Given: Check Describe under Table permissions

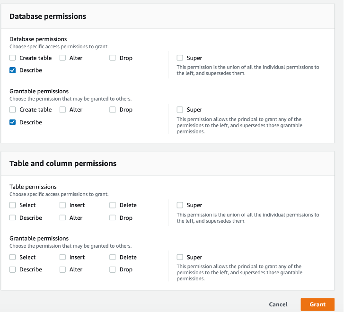Looking at the screenshot, I should tap(13, 218).
